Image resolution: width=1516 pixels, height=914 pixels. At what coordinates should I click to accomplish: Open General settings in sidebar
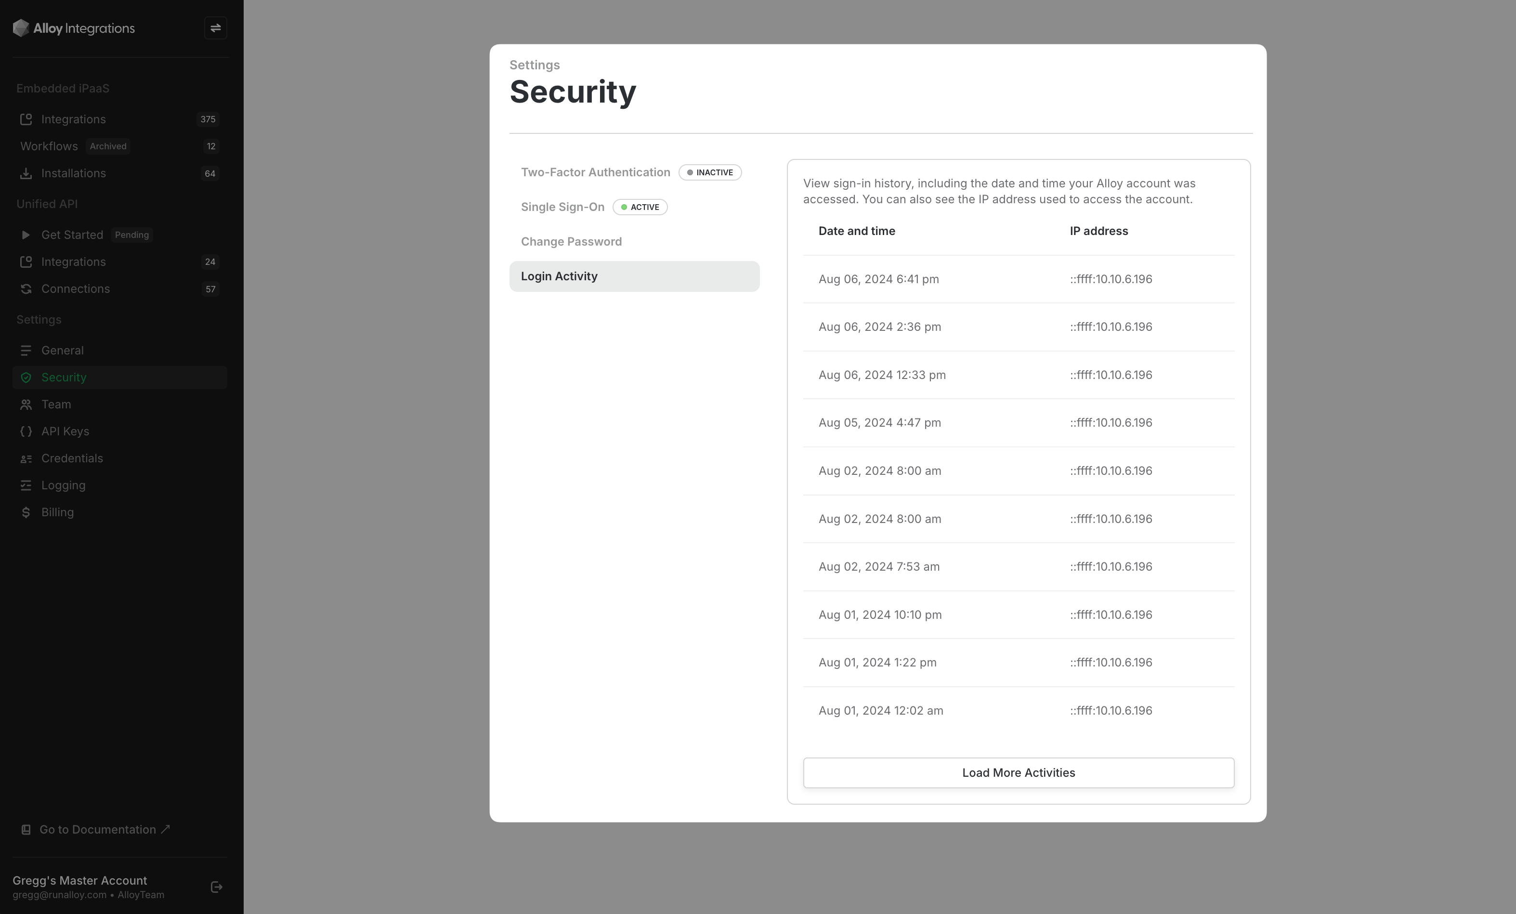click(x=62, y=351)
